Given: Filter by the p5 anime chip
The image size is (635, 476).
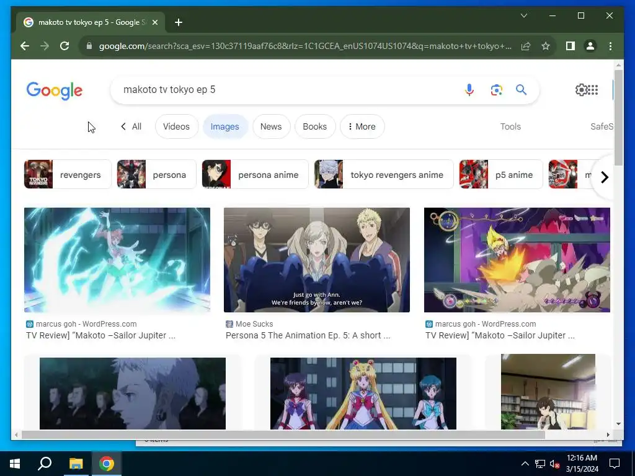Looking at the screenshot, I should point(500,174).
